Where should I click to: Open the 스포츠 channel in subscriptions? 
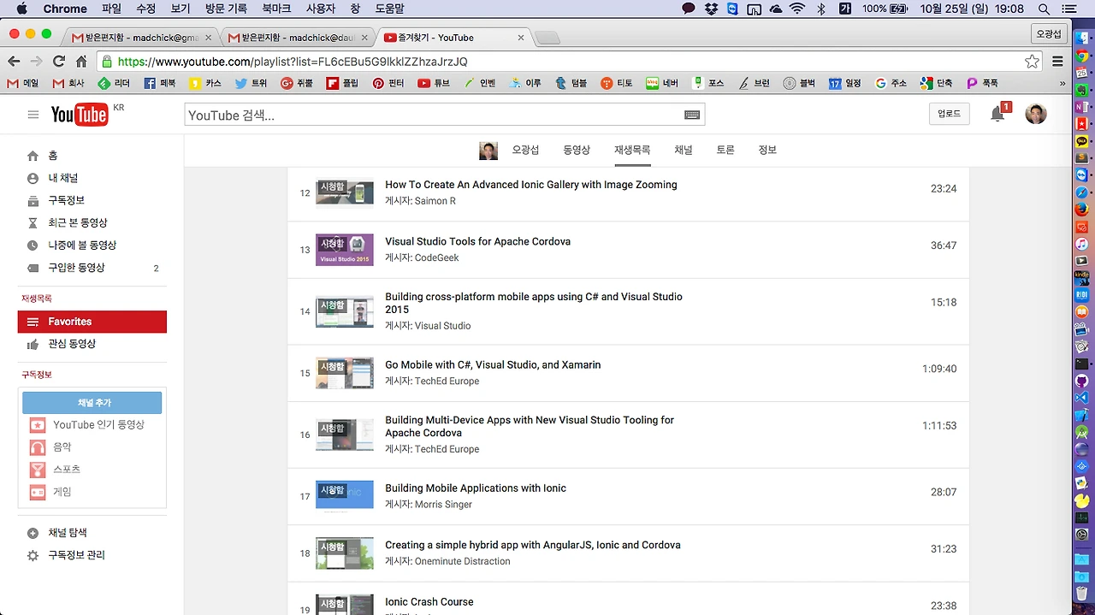[66, 469]
